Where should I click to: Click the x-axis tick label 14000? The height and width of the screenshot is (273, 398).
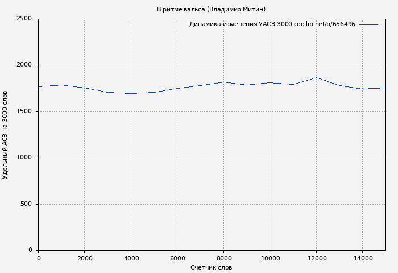[x=362, y=258]
